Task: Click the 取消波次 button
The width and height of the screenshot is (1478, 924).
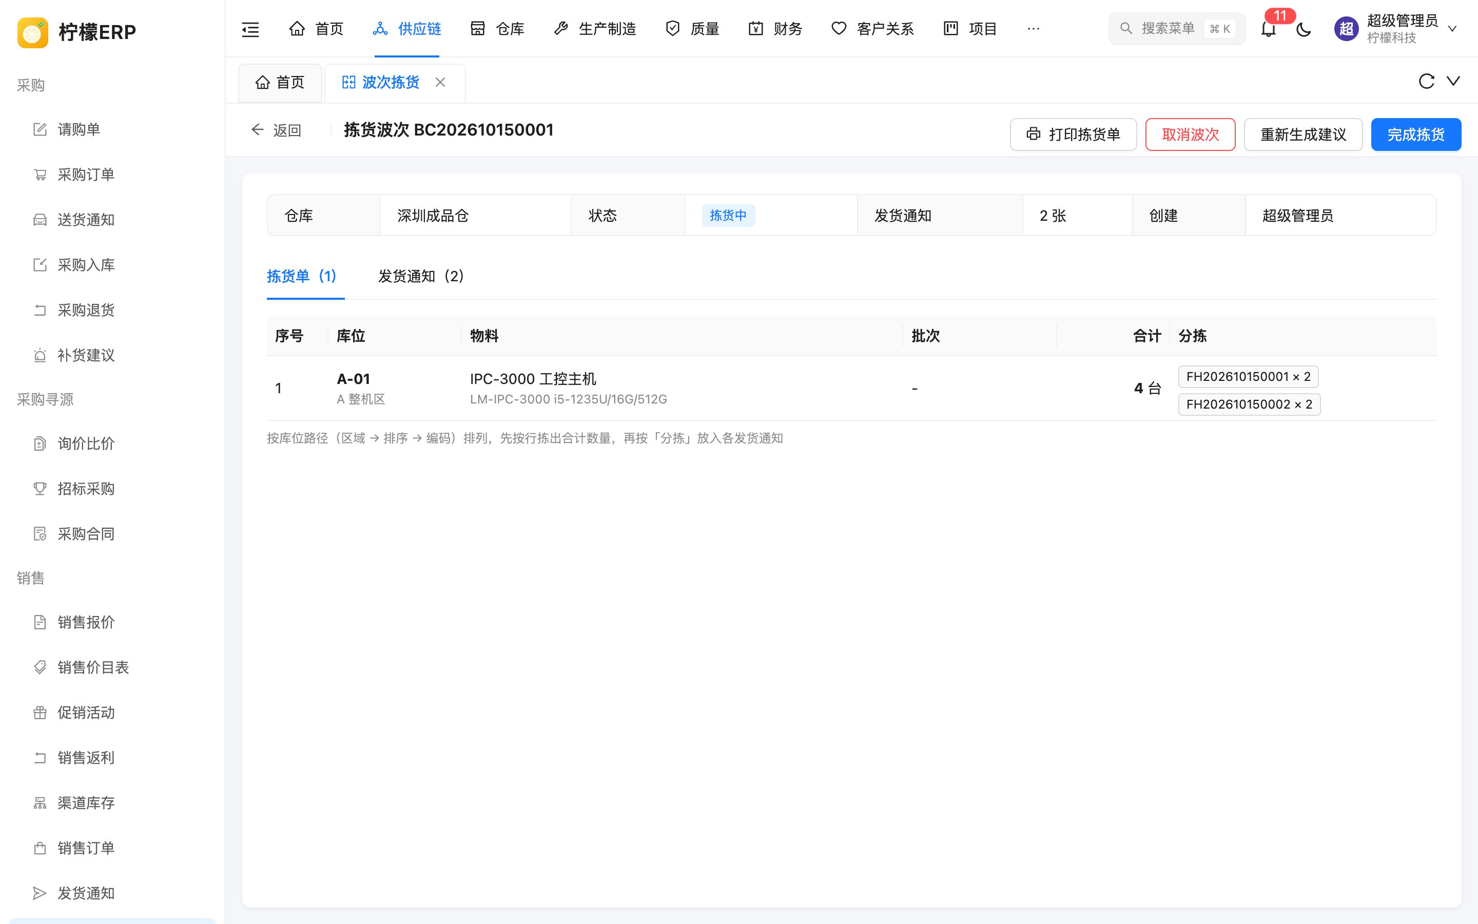Action: coord(1190,134)
